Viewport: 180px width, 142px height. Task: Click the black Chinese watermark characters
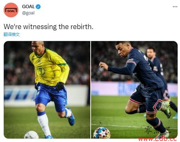tap(157, 130)
